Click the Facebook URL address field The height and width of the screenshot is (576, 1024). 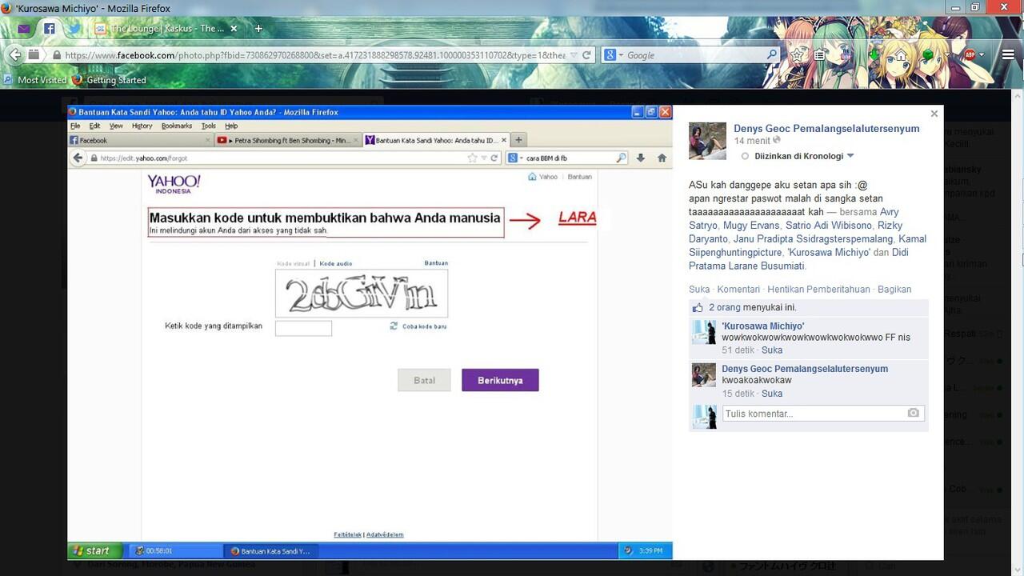(315, 55)
